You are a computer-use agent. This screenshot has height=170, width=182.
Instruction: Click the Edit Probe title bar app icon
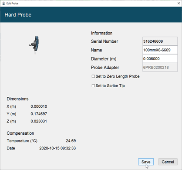(3, 3)
